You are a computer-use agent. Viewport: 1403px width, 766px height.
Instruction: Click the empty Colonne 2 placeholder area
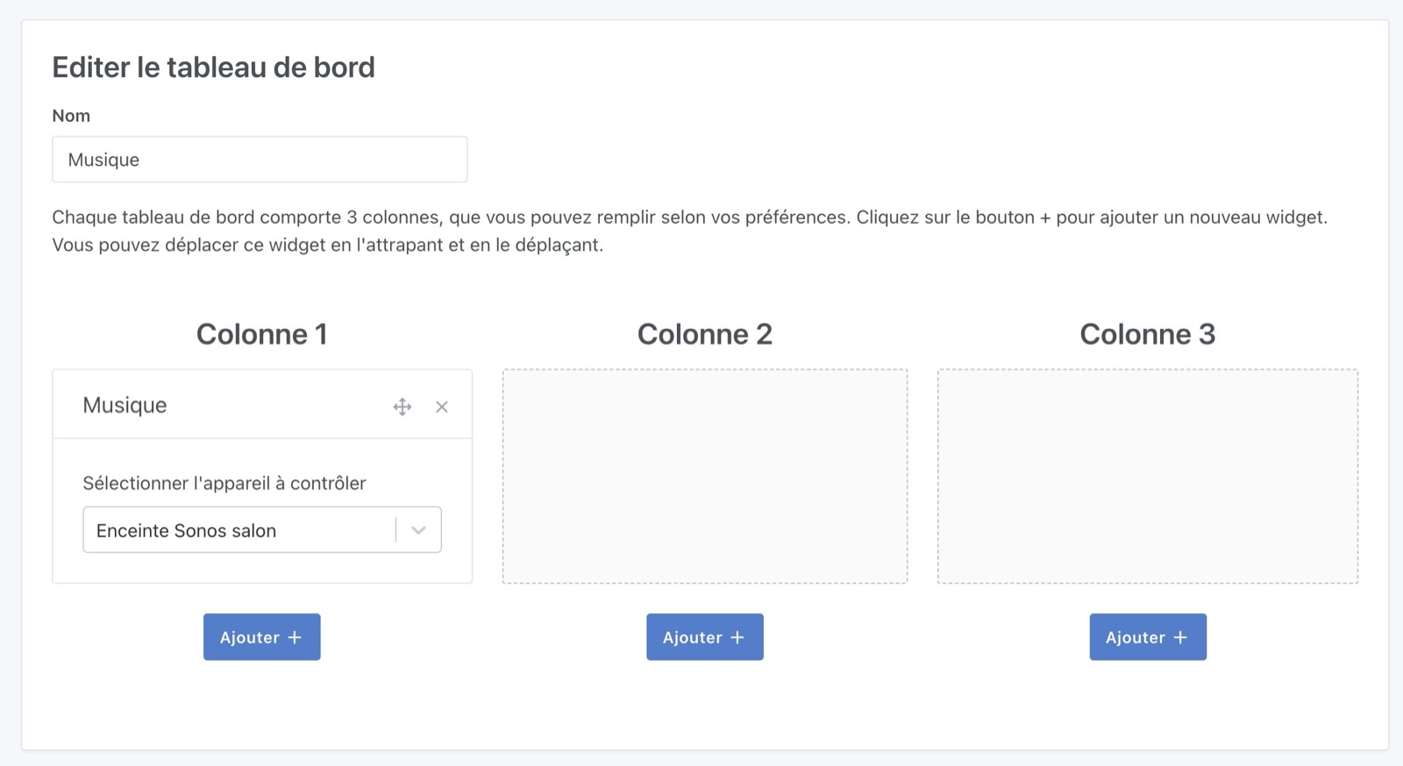(x=704, y=475)
